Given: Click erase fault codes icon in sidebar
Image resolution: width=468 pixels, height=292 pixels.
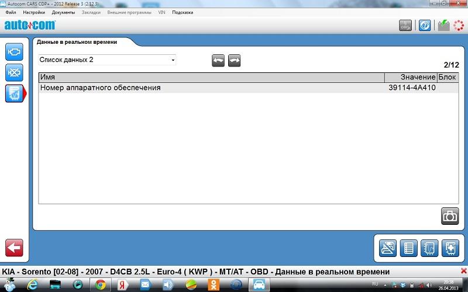Looking at the screenshot, I should (14, 72).
